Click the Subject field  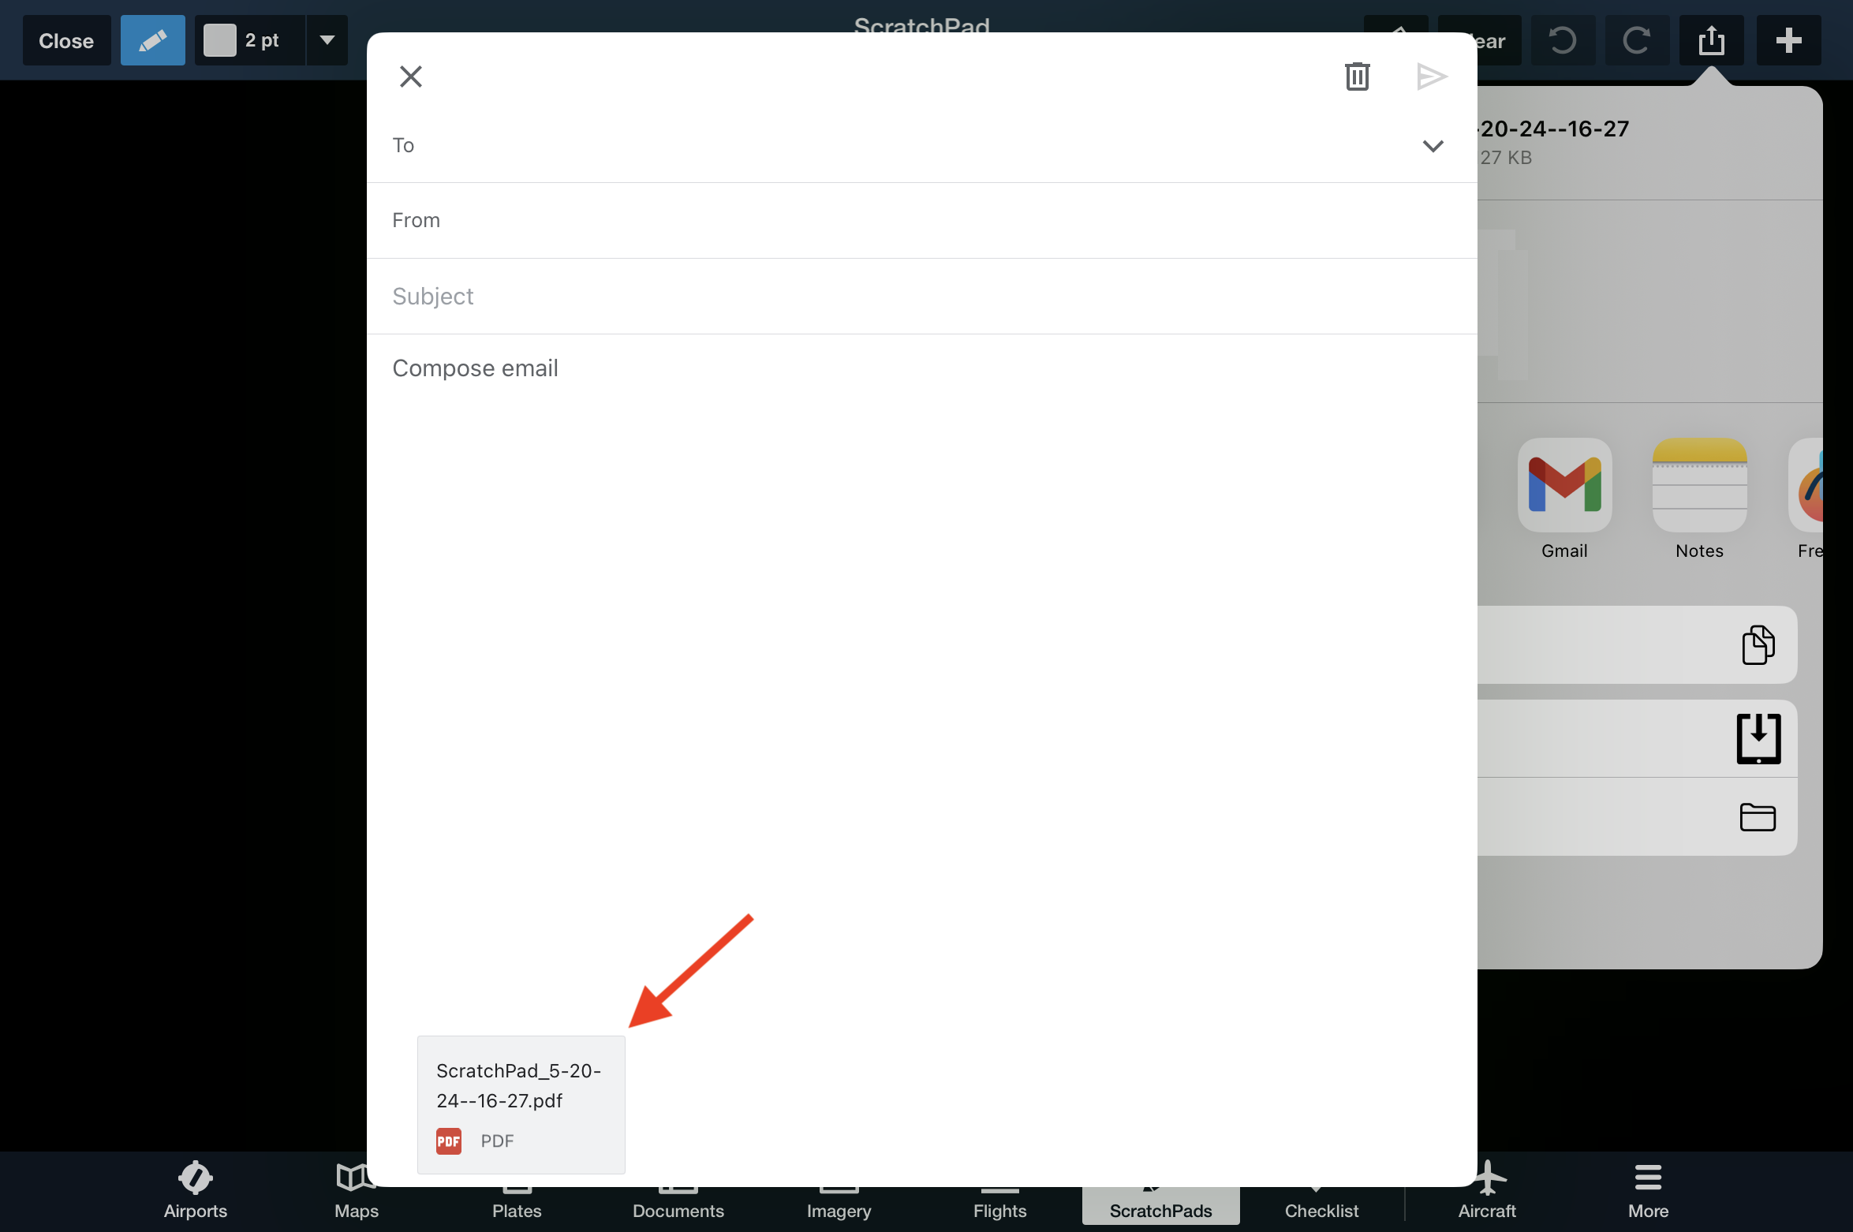(921, 297)
